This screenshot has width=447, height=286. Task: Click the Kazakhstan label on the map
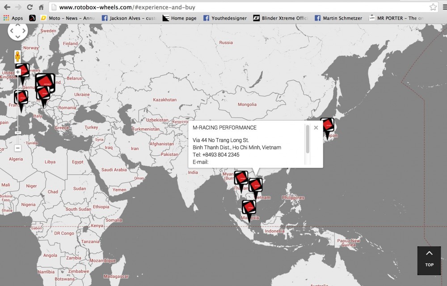click(165, 100)
